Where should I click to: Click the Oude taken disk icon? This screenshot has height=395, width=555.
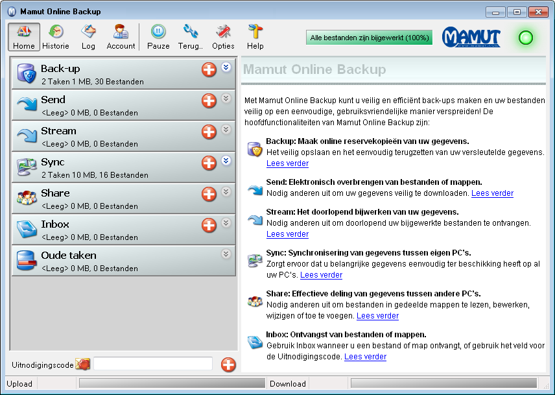[27, 261]
